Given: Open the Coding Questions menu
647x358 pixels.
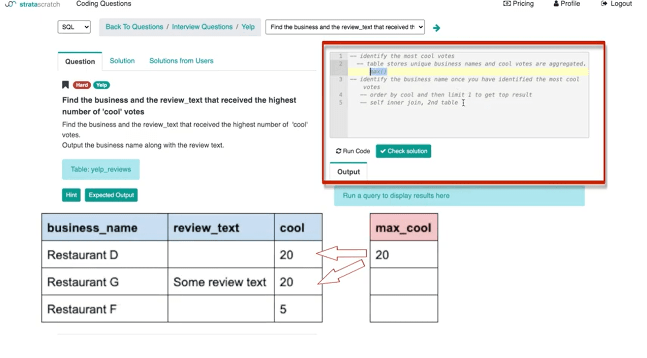Looking at the screenshot, I should (103, 4).
